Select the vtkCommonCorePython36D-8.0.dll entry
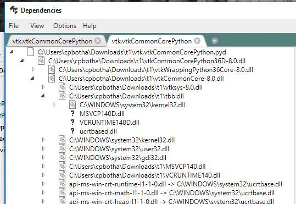 pos(147,61)
